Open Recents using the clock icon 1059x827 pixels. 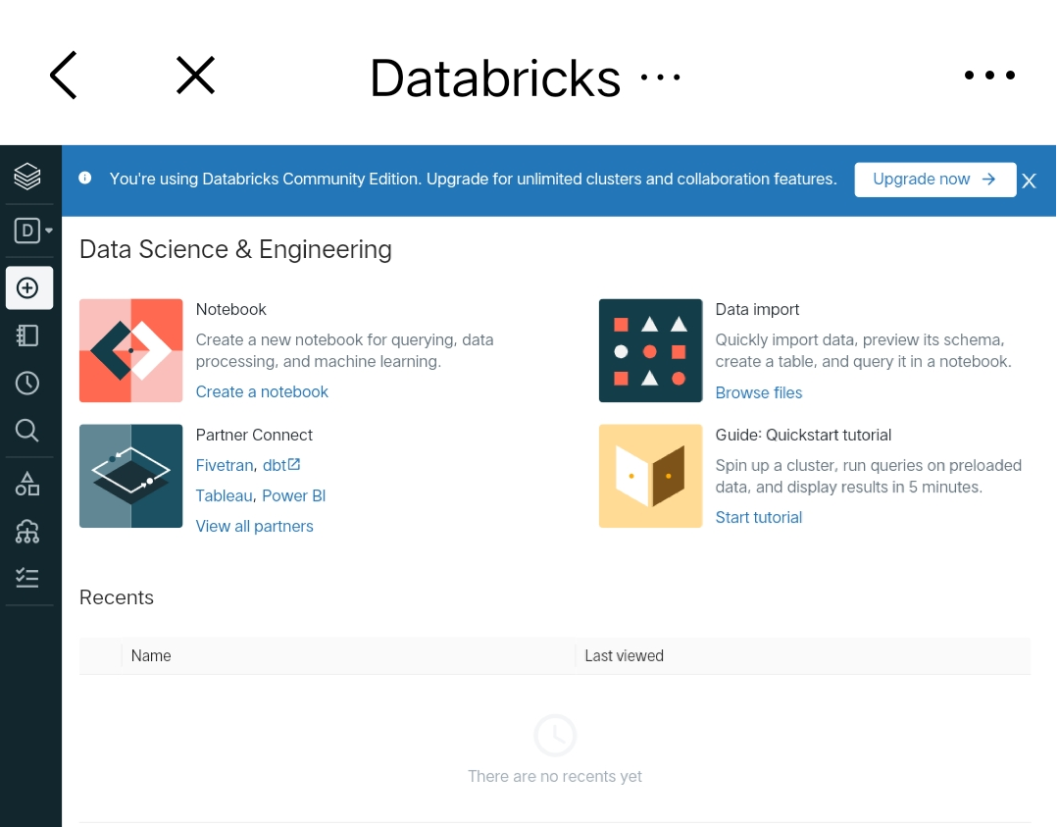click(29, 383)
